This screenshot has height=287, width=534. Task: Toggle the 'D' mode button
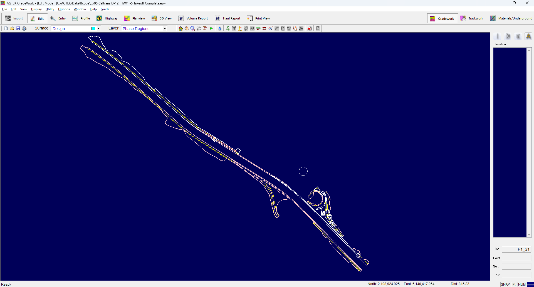(x=508, y=36)
